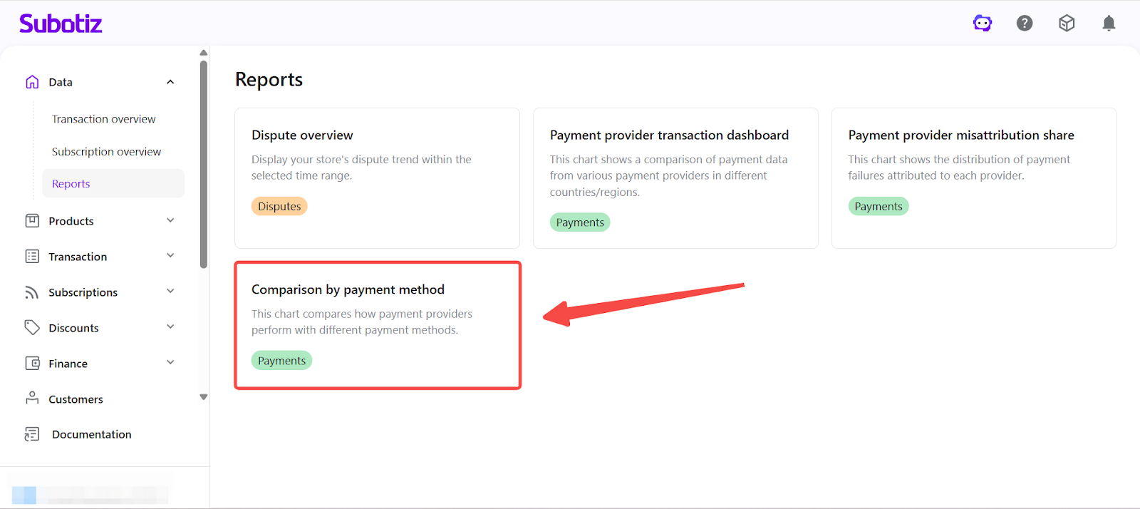
Task: Expand the Finance menu chevron
Action: point(170,362)
